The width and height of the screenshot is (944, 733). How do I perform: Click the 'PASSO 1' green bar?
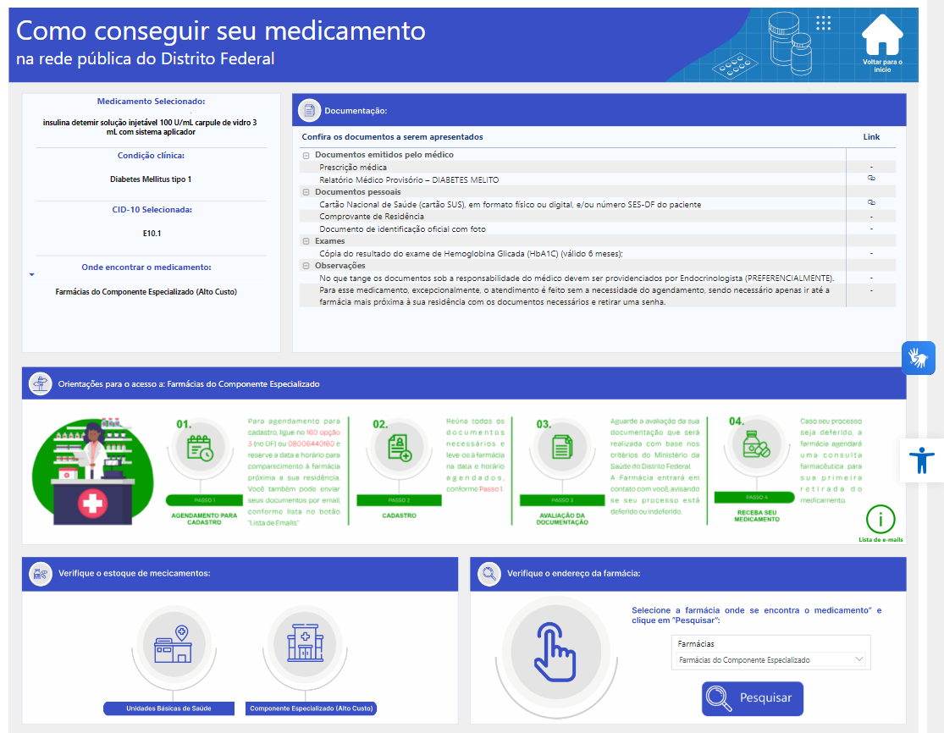pyautogui.click(x=204, y=500)
